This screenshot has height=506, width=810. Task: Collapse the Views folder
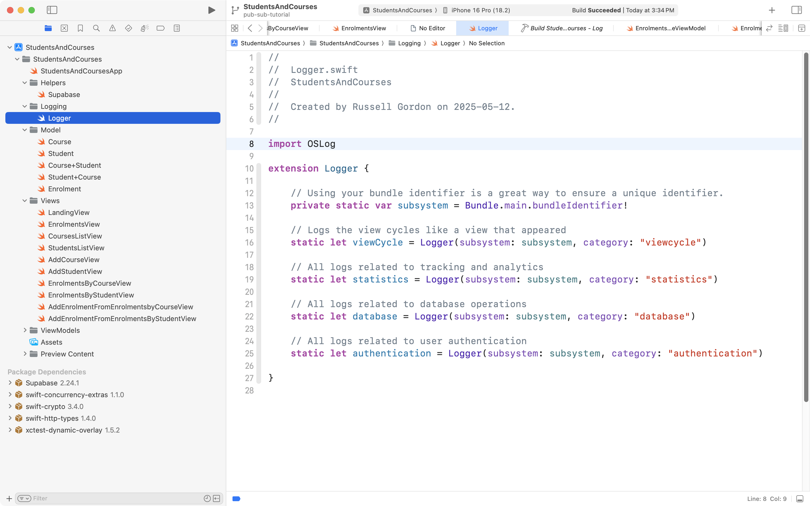24,201
